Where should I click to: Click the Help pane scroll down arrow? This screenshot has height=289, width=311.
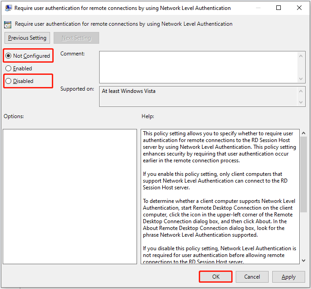pos(303,260)
